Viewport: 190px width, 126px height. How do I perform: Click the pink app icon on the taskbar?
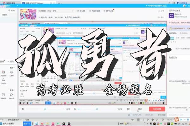[53, 123]
